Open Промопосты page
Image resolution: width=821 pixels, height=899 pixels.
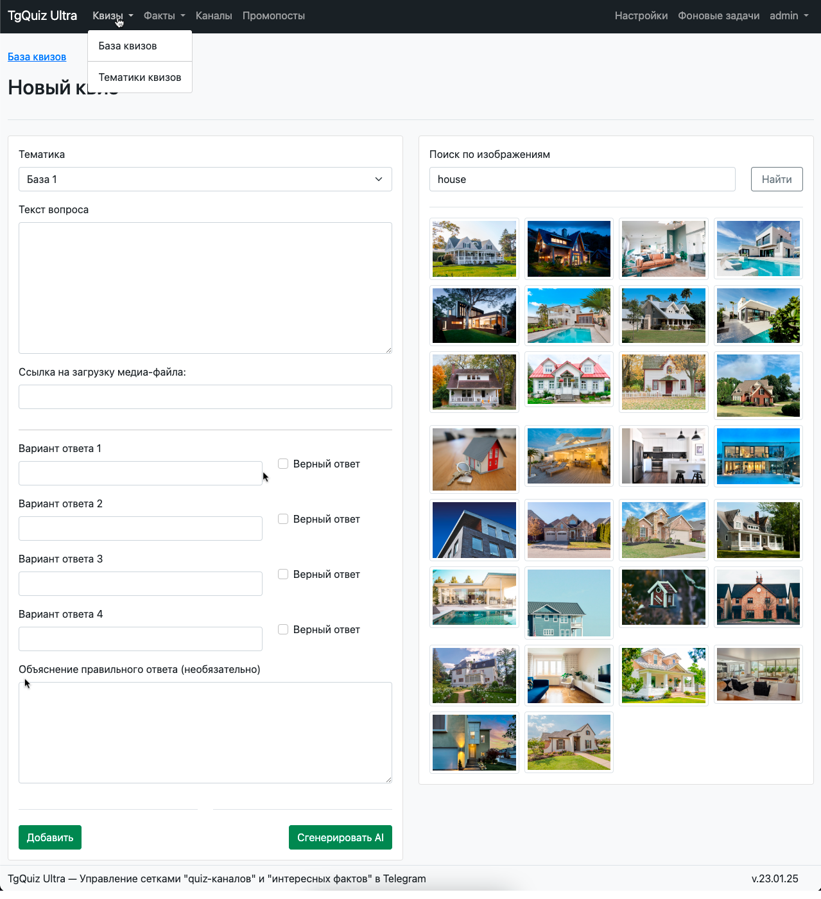pos(273,15)
